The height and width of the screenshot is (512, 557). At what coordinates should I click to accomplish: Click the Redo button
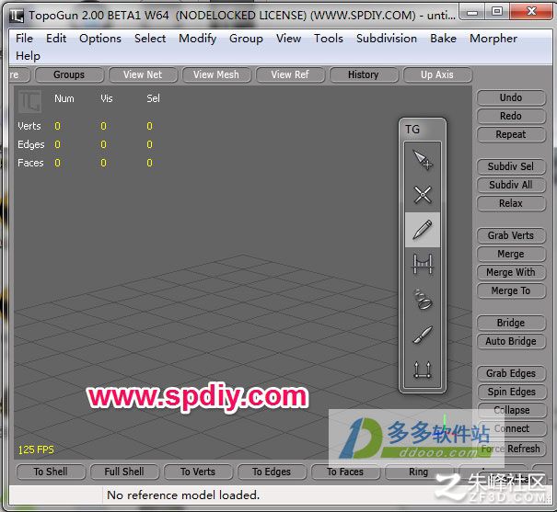pos(511,116)
